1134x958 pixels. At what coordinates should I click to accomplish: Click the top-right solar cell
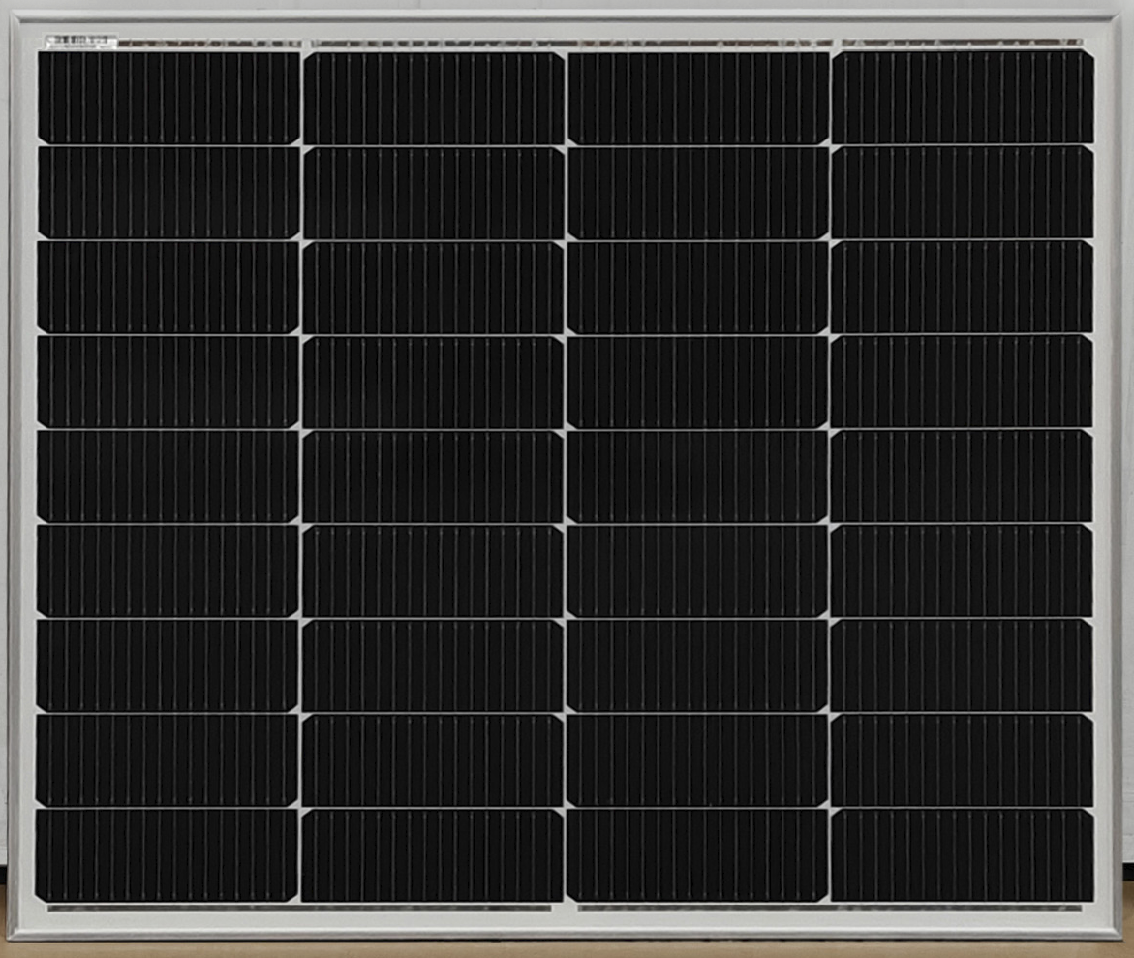962,97
